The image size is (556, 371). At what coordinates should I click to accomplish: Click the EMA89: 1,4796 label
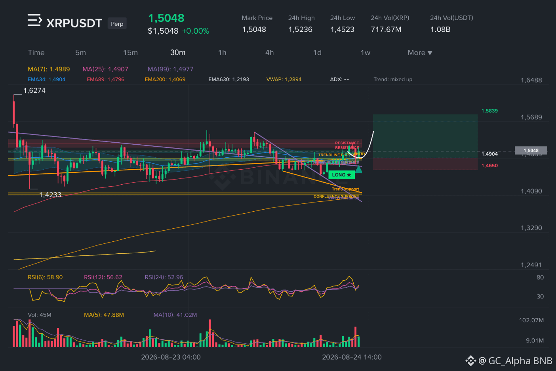point(106,79)
